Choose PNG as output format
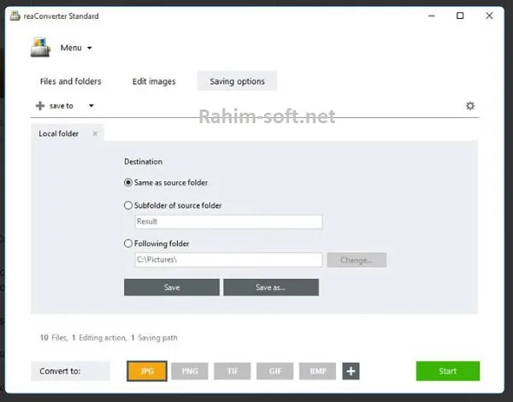513x402 pixels. (190, 371)
